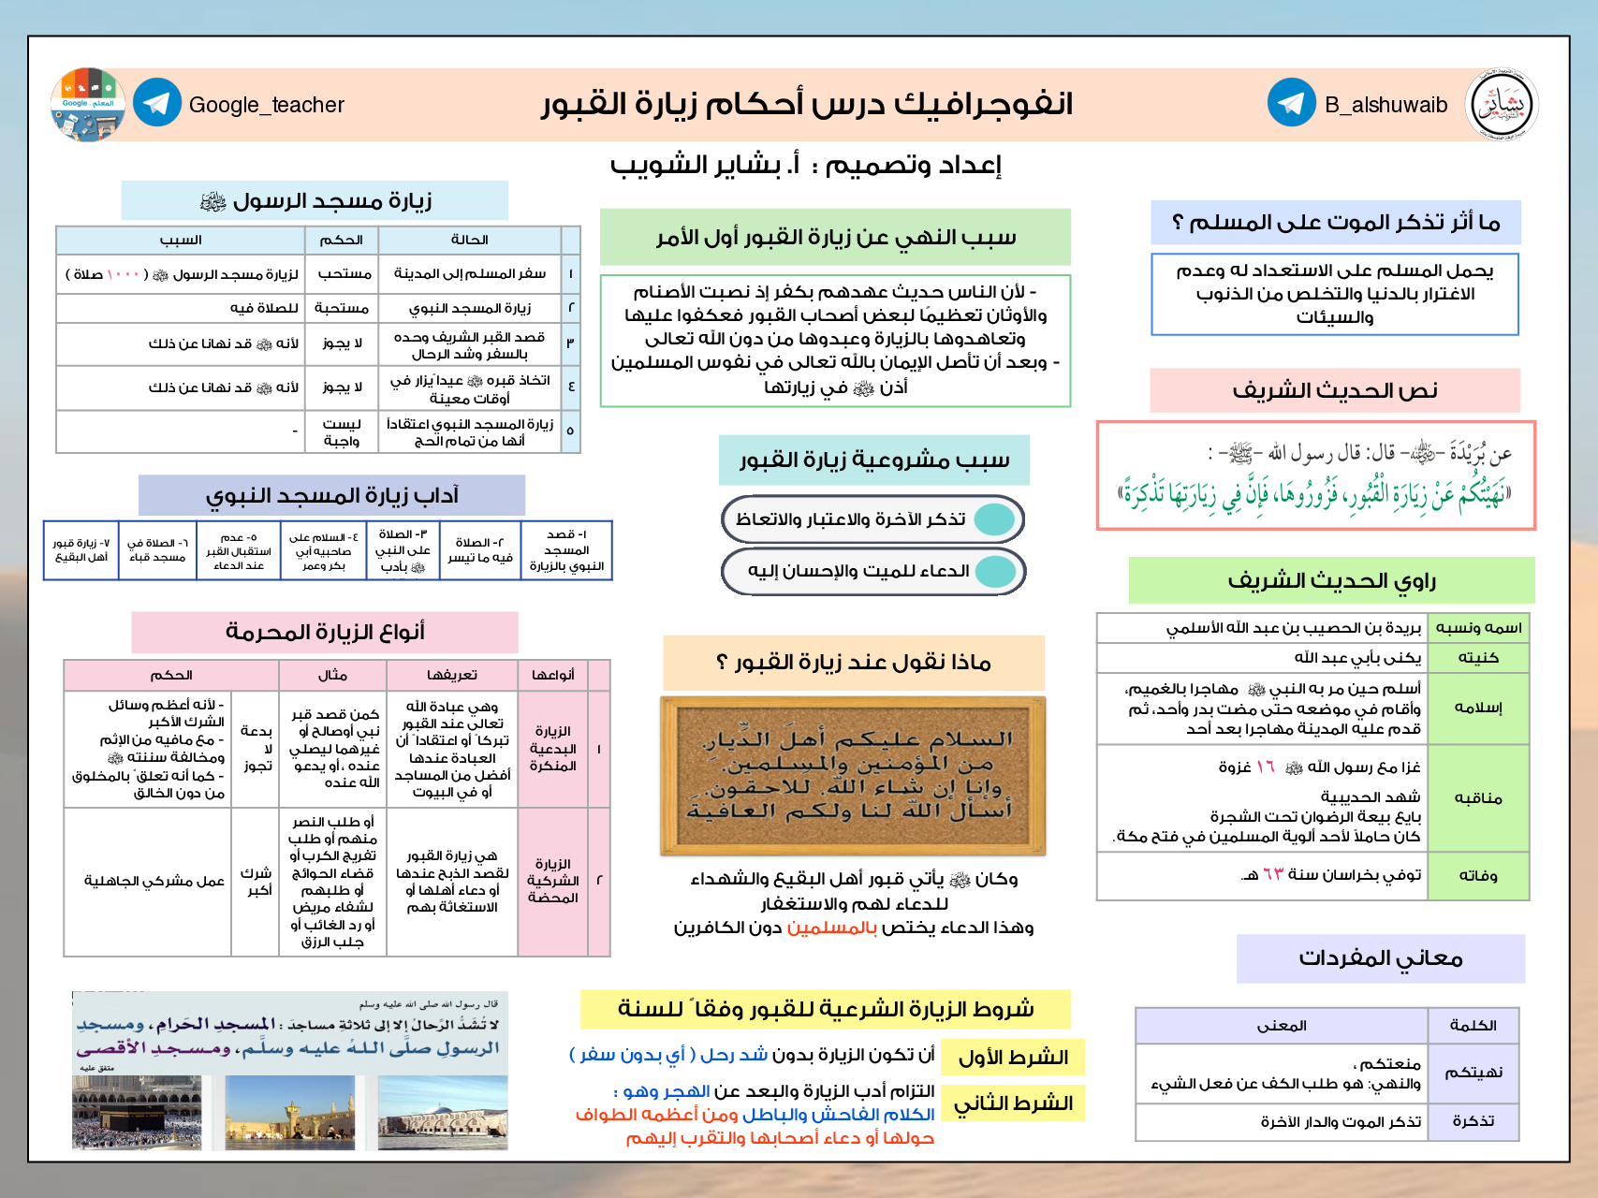
Task: Select the آداب زيارة المسجد النبوي header
Action: (x=331, y=495)
